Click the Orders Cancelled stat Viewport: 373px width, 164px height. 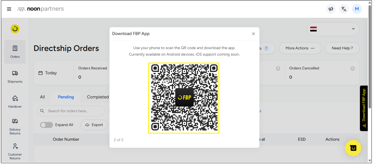(304, 73)
